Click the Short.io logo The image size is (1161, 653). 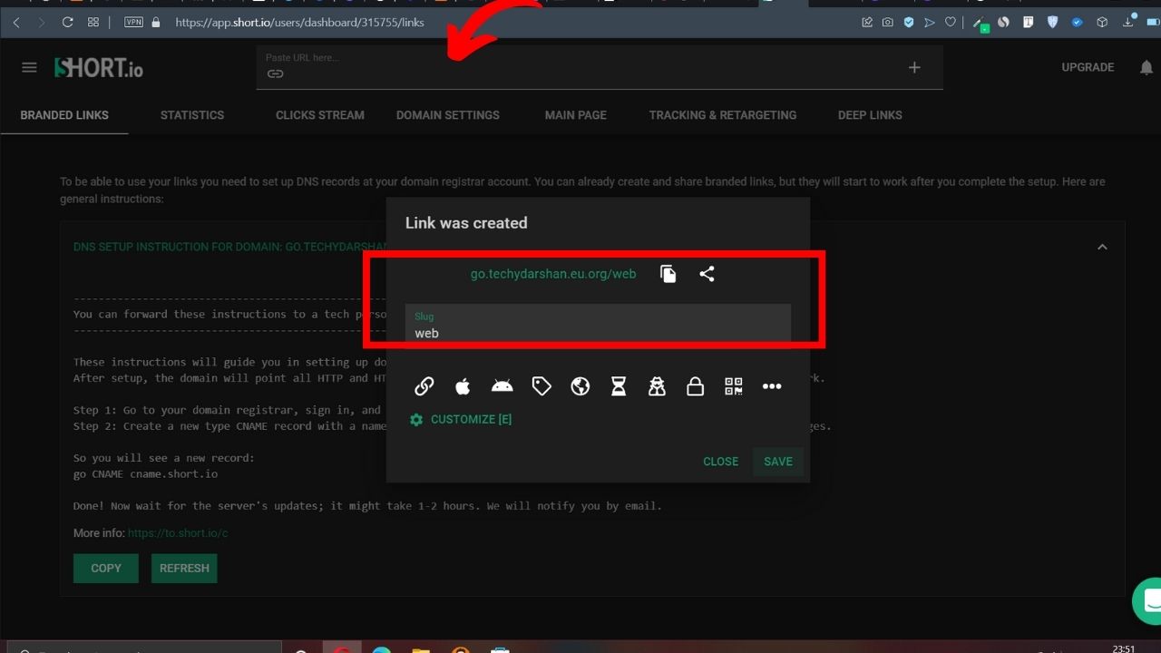point(98,67)
